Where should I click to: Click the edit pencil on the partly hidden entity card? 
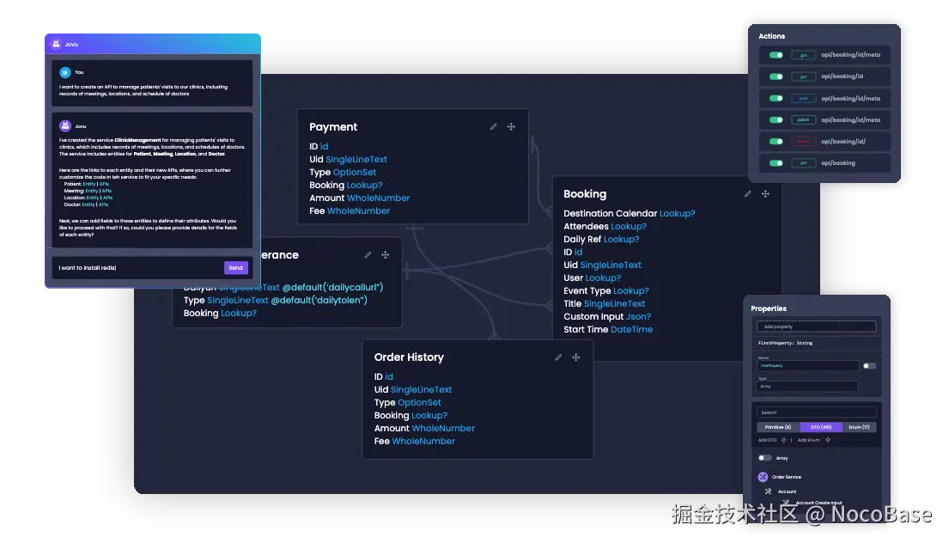pyautogui.click(x=368, y=255)
